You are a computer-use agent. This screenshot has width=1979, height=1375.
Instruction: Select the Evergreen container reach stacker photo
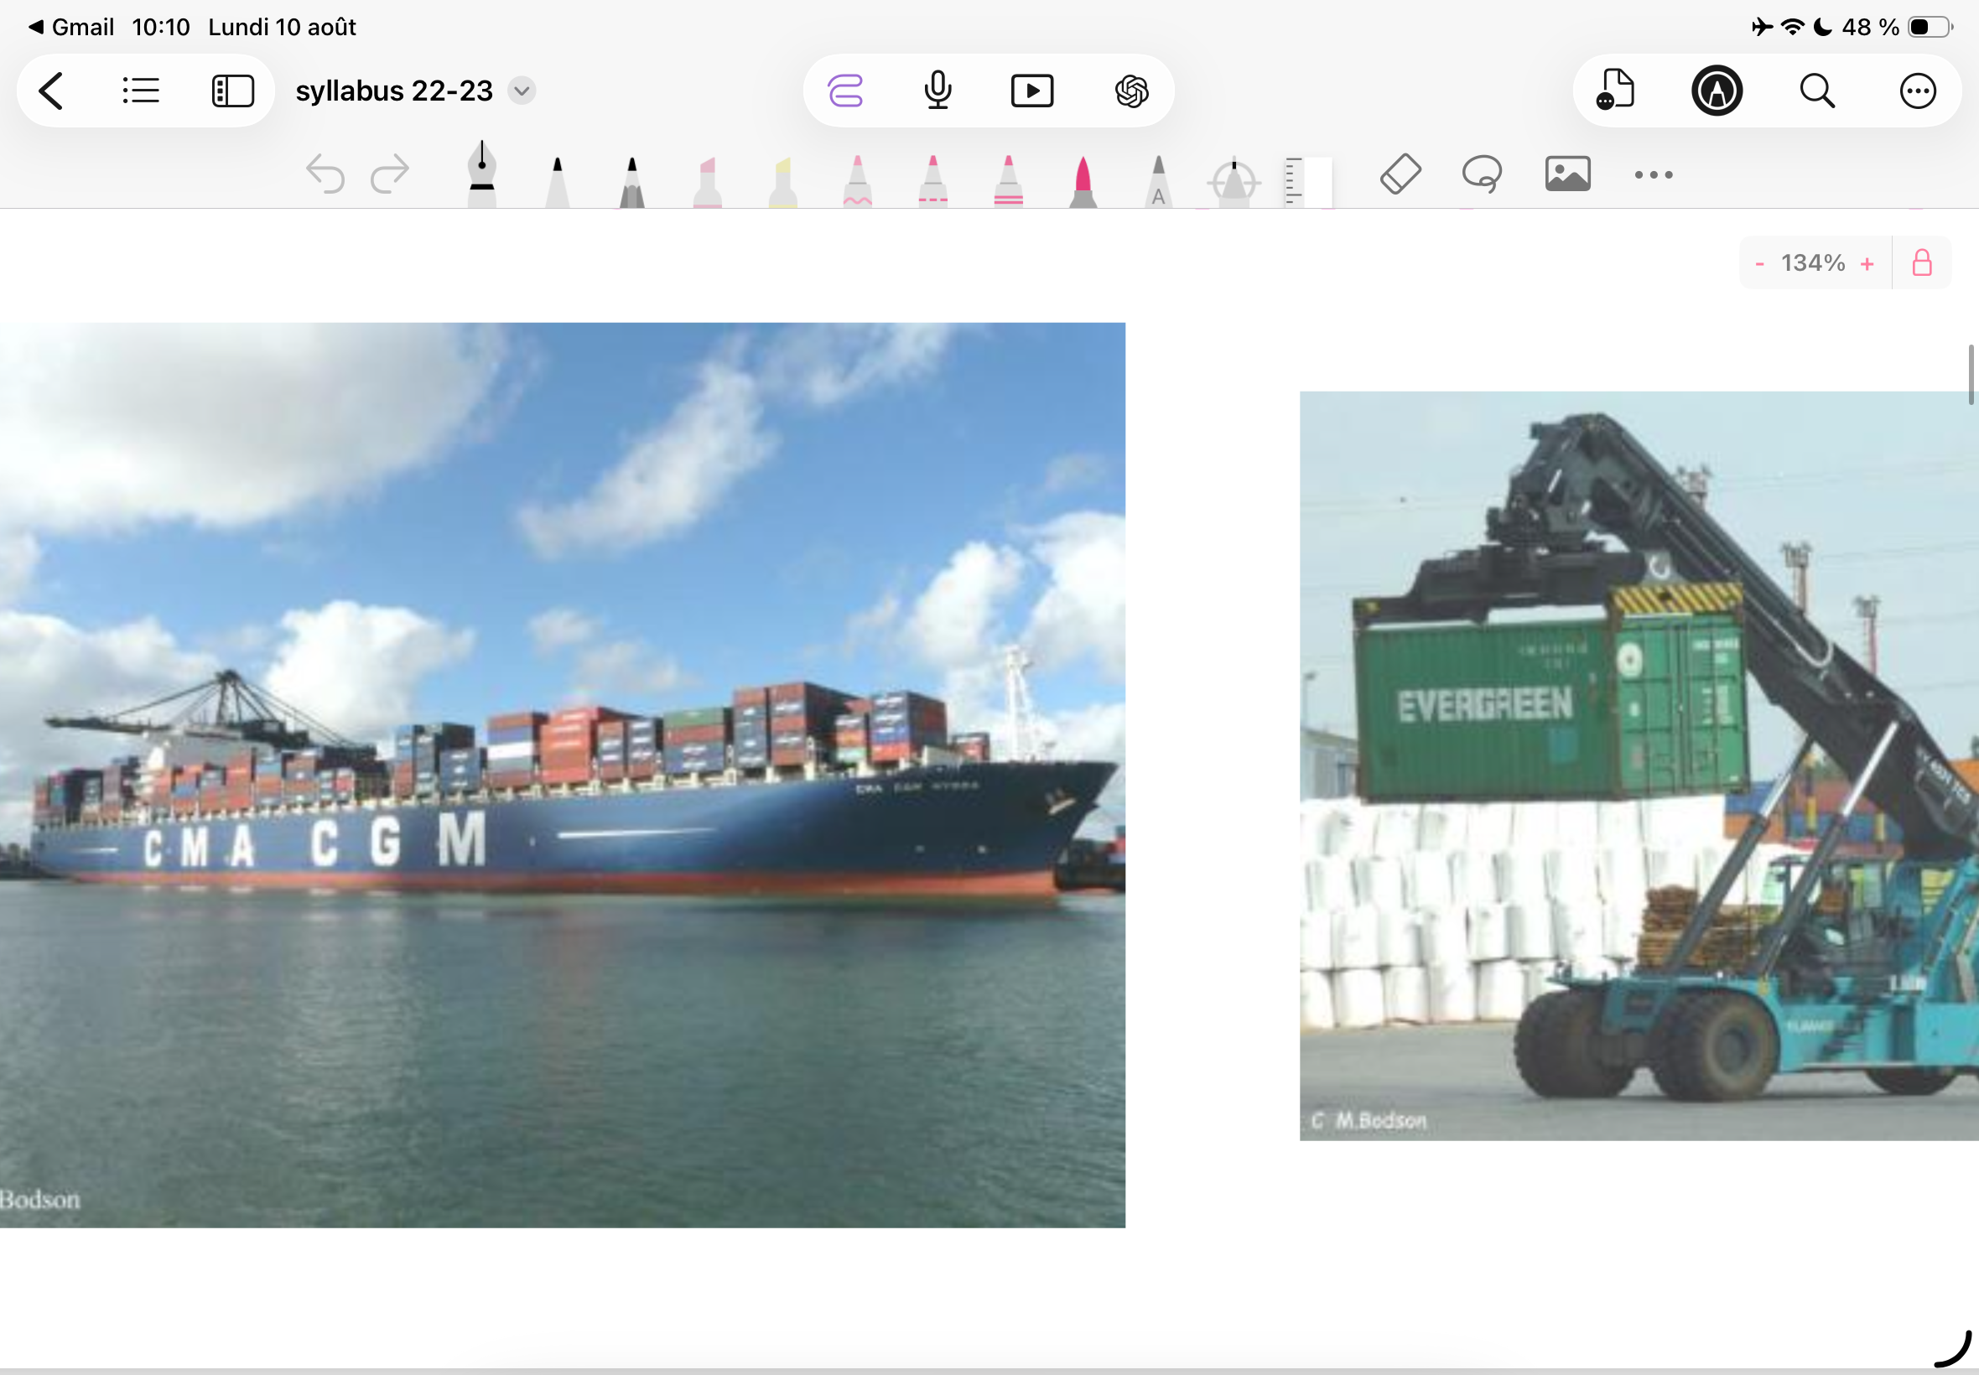pos(1639,766)
